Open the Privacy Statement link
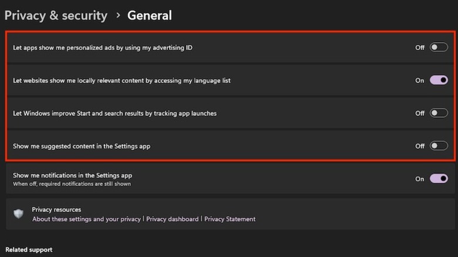Screen dimensions: 458x257 point(230,219)
